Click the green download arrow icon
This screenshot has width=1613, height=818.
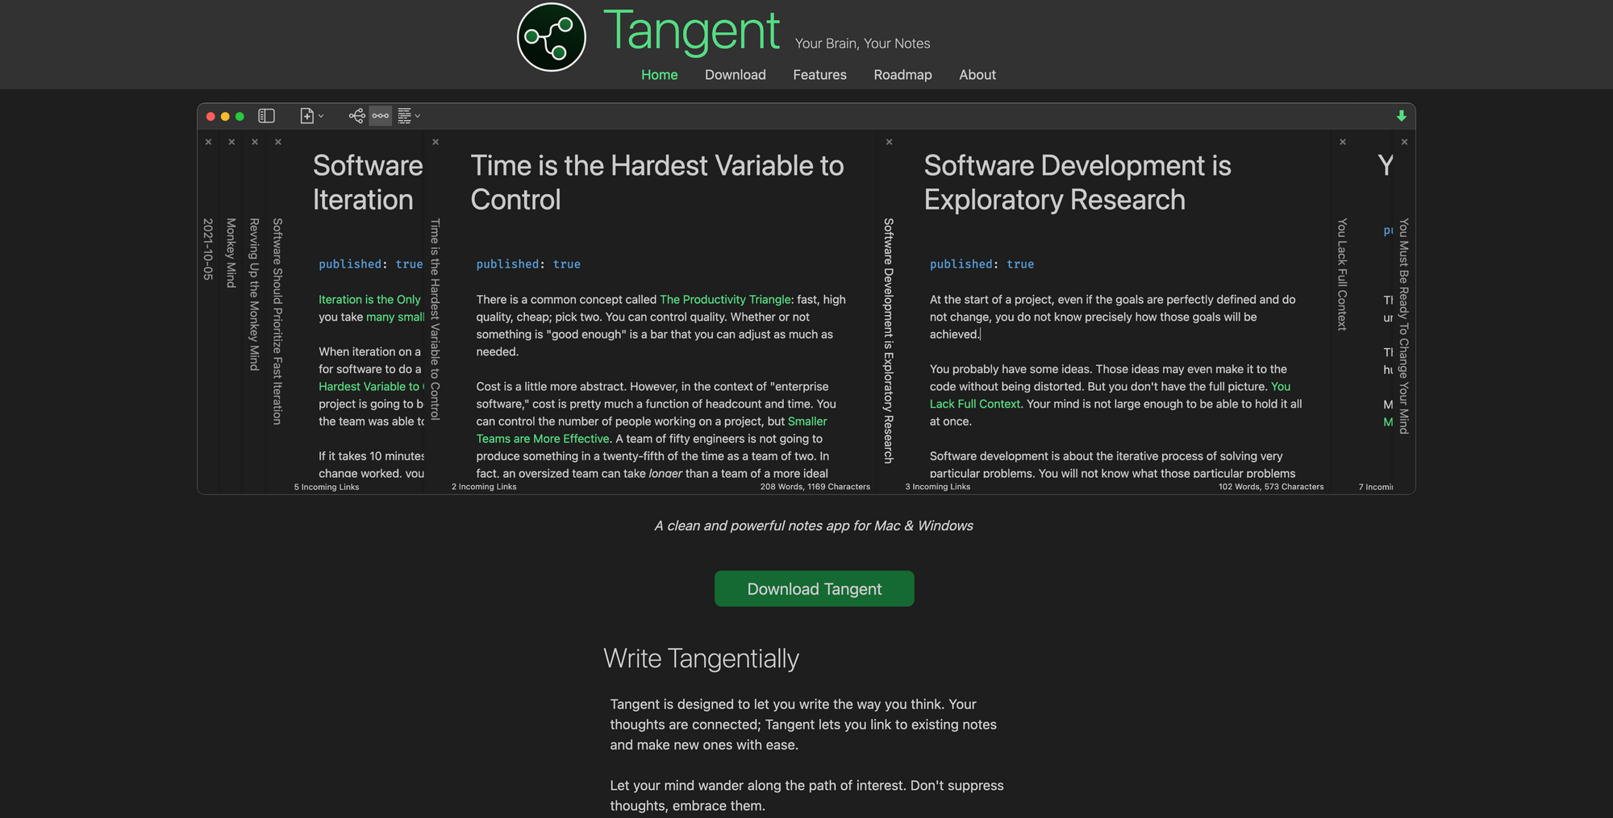pos(1401,116)
